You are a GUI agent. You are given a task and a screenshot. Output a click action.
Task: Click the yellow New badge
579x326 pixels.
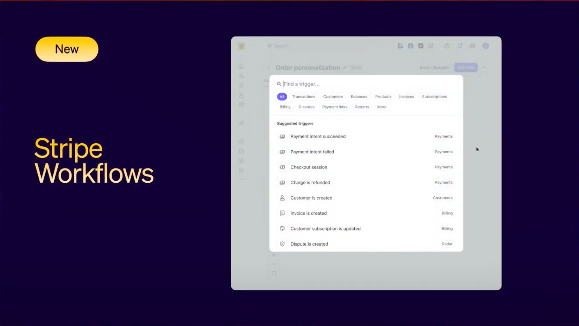point(67,49)
